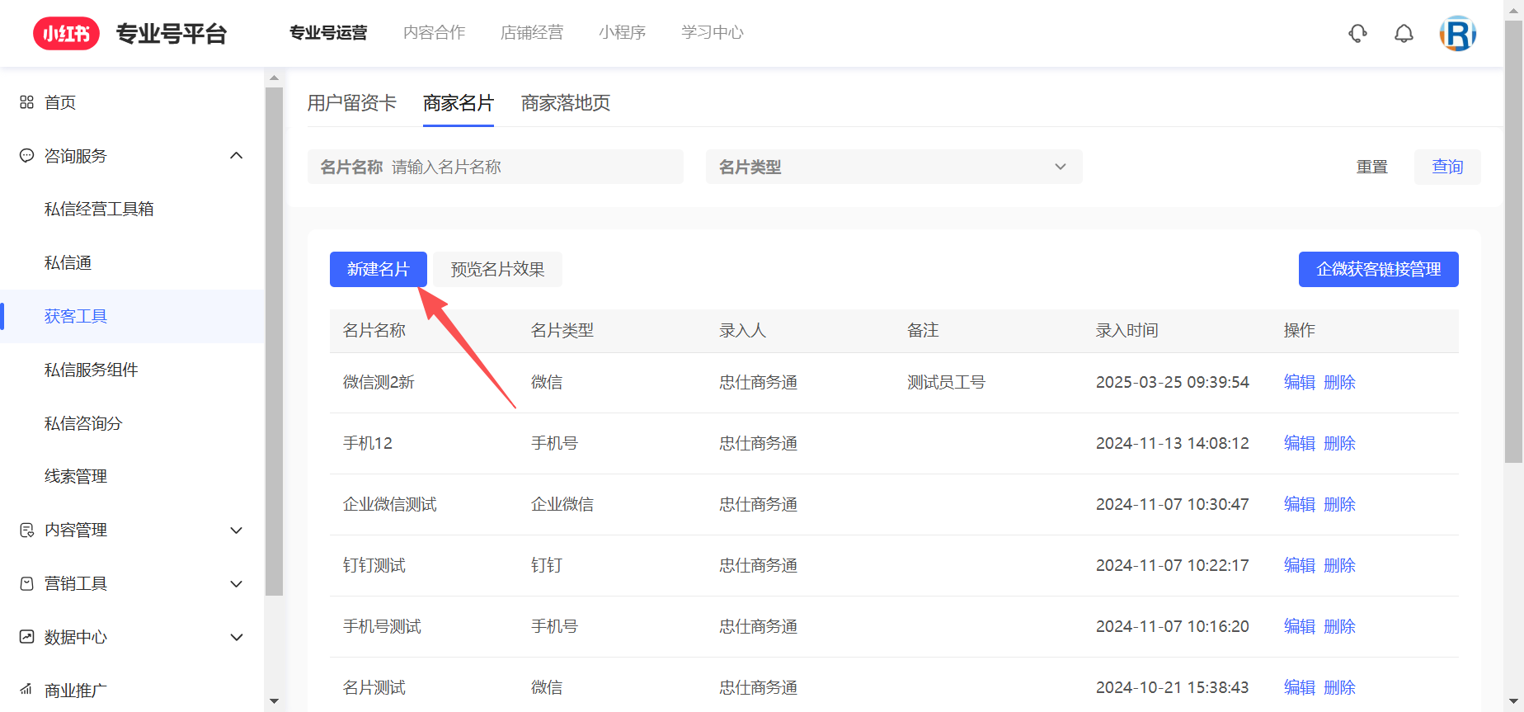Switch to the 商家落地页 tab

[x=565, y=103]
